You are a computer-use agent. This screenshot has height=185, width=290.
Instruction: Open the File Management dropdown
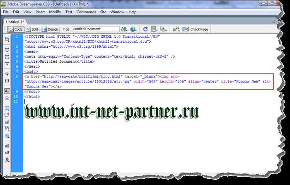click(124, 29)
